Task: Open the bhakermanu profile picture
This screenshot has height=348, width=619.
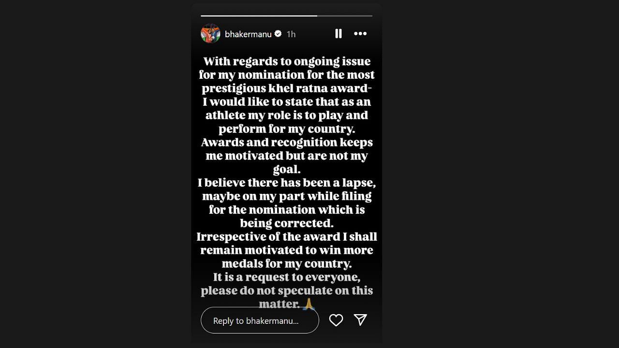Action: pos(210,34)
